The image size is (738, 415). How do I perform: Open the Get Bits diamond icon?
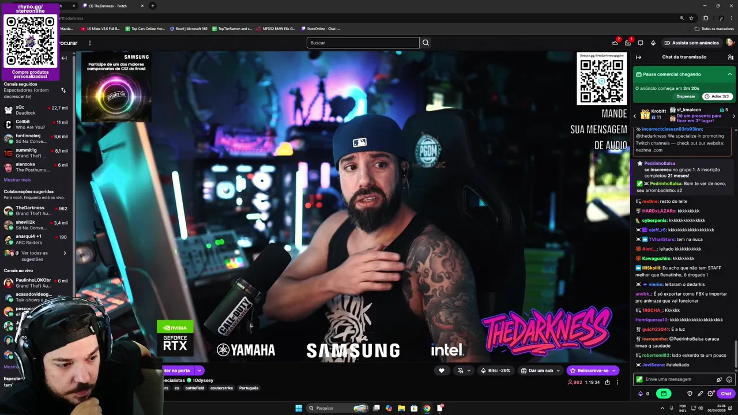[653, 43]
